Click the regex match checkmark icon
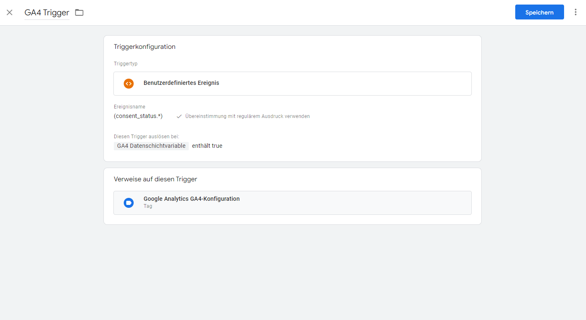The width and height of the screenshot is (586, 320). click(179, 116)
